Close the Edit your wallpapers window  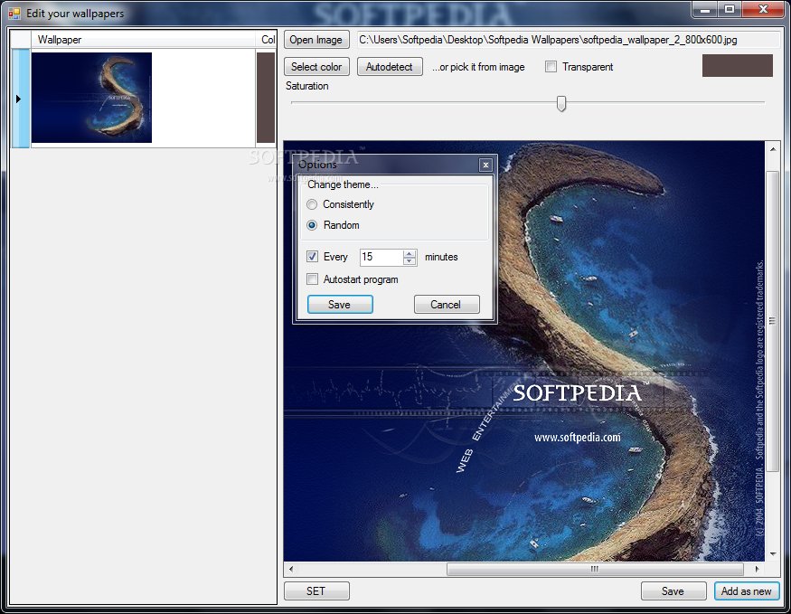tap(764, 10)
